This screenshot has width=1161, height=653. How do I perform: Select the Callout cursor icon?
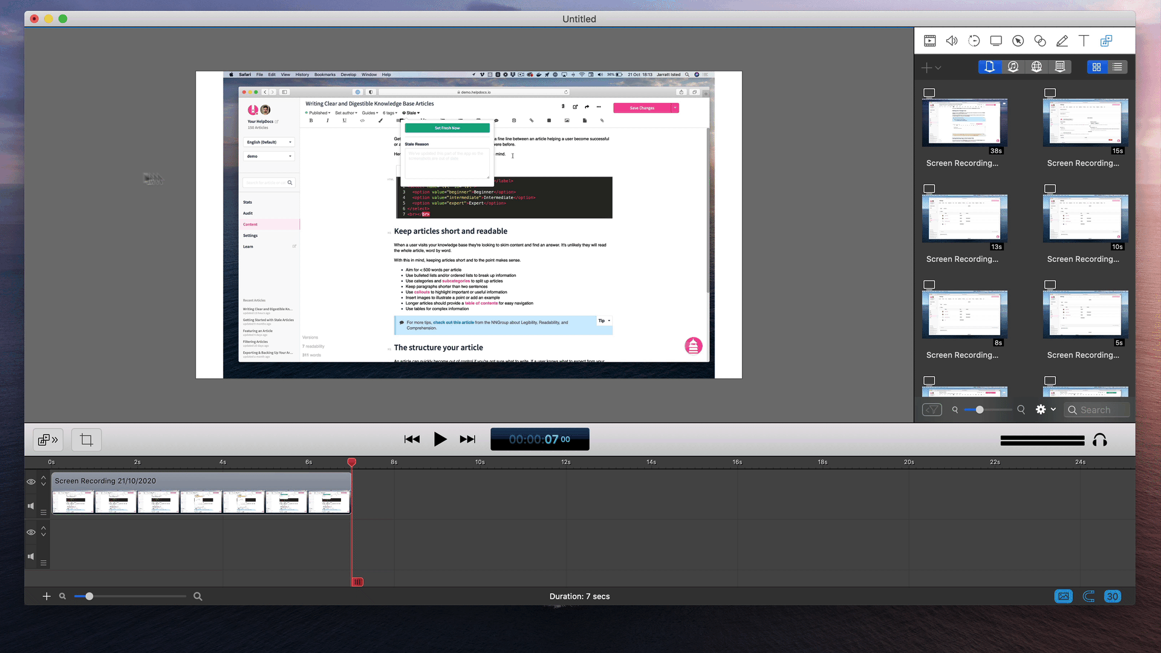tap(1018, 41)
